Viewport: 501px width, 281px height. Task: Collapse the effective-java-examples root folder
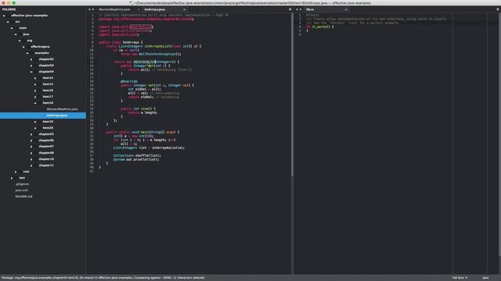(4, 16)
